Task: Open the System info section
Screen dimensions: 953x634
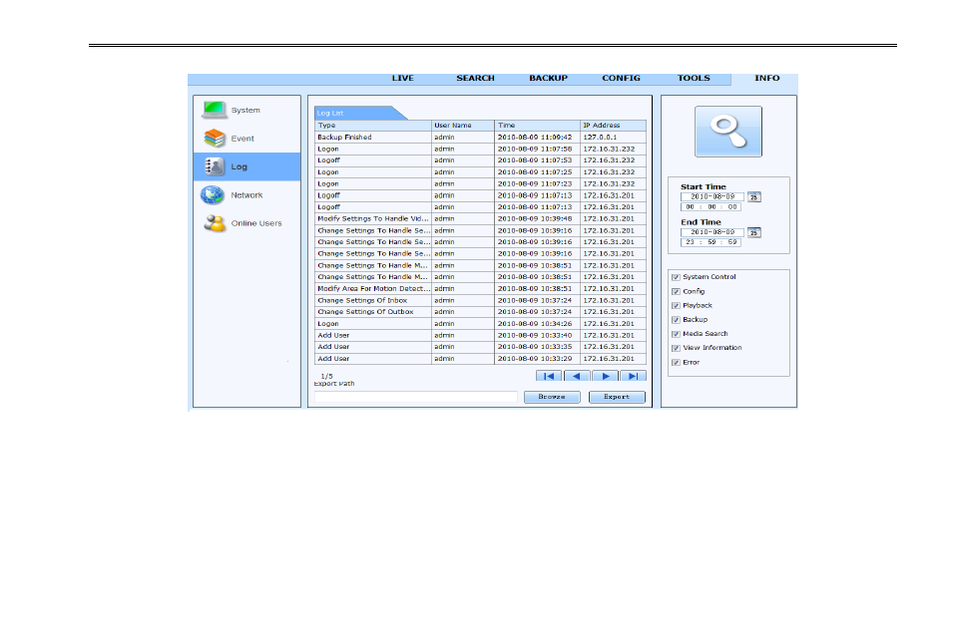Action: click(x=246, y=110)
